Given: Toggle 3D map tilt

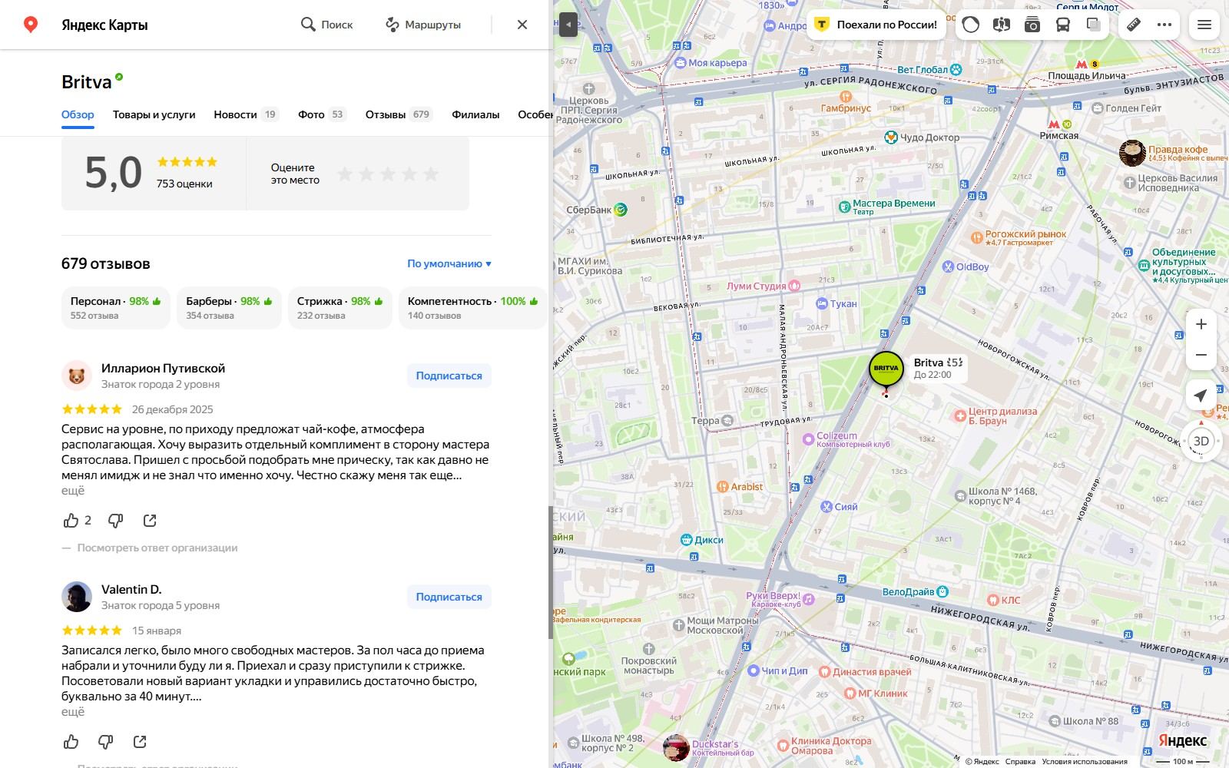Looking at the screenshot, I should point(1201,441).
